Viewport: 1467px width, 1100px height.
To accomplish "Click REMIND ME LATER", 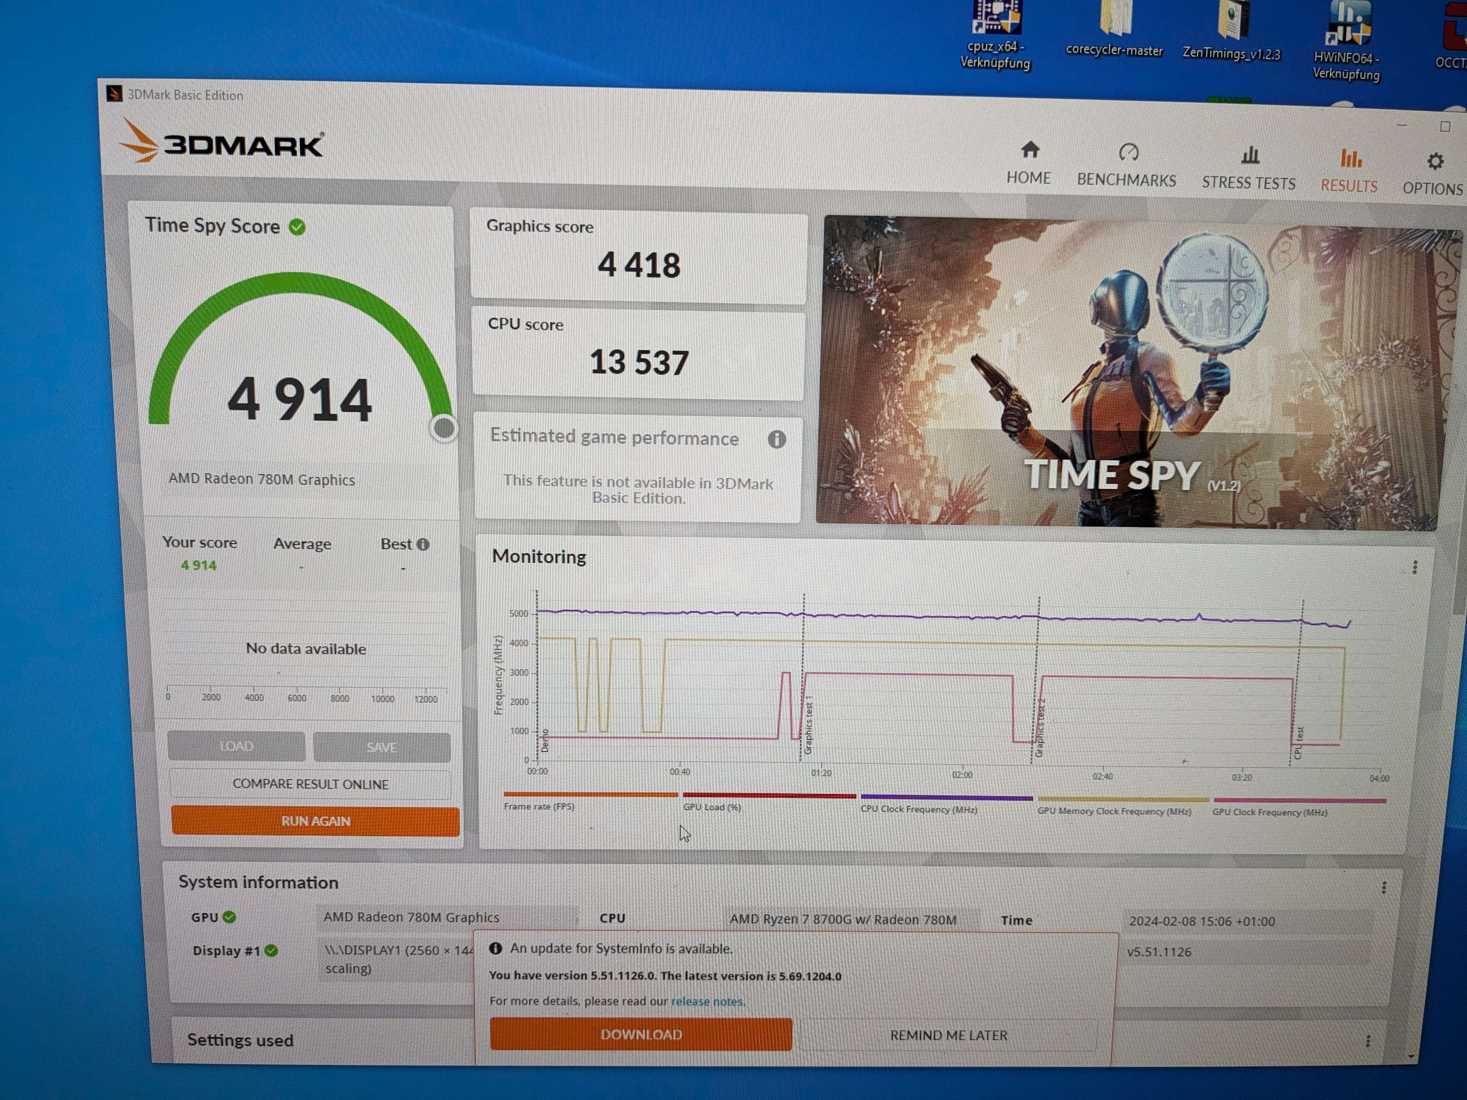I will [949, 1036].
